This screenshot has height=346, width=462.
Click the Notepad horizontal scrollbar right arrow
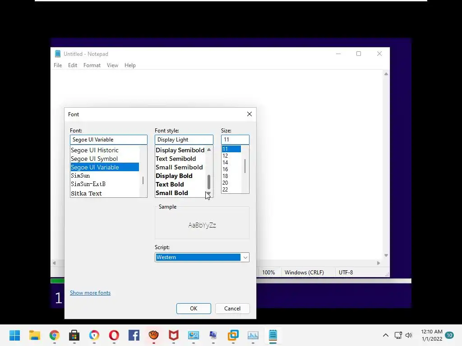click(379, 263)
